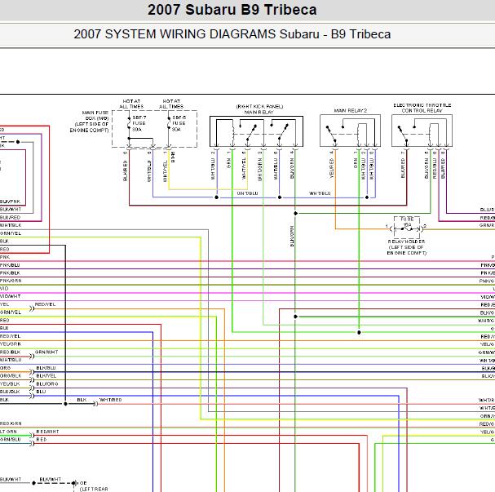Click the 'ELECTRONIC THROTTLE CONTROL RELAY' label
Viewport: 495px width, 492px height.
[x=422, y=108]
